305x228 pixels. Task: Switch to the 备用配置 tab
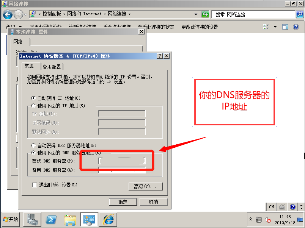[52, 67]
